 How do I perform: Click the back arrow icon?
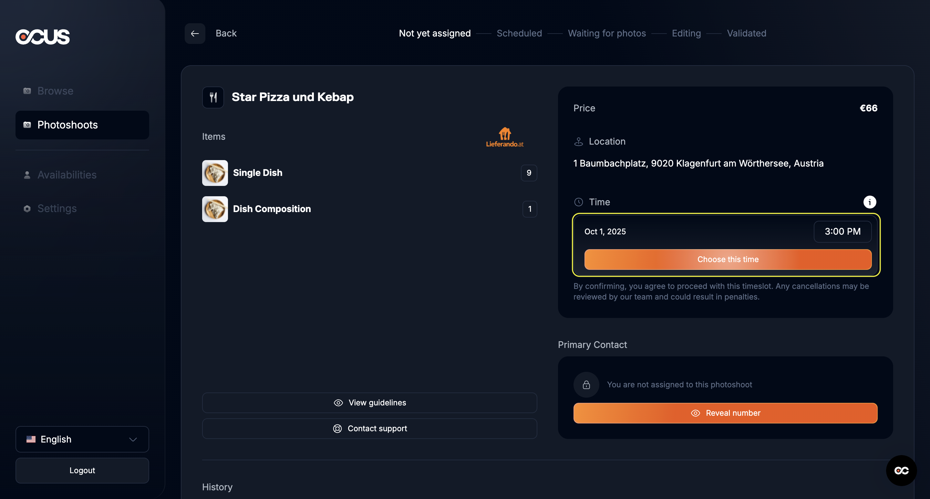click(x=195, y=34)
